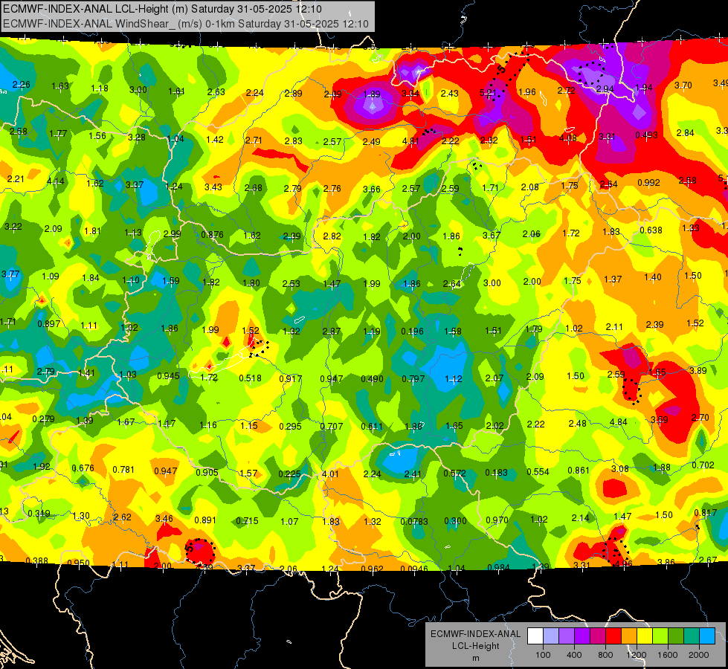Click the wind shear value 0.992
The width and height of the screenshot is (728, 669).
tap(648, 182)
